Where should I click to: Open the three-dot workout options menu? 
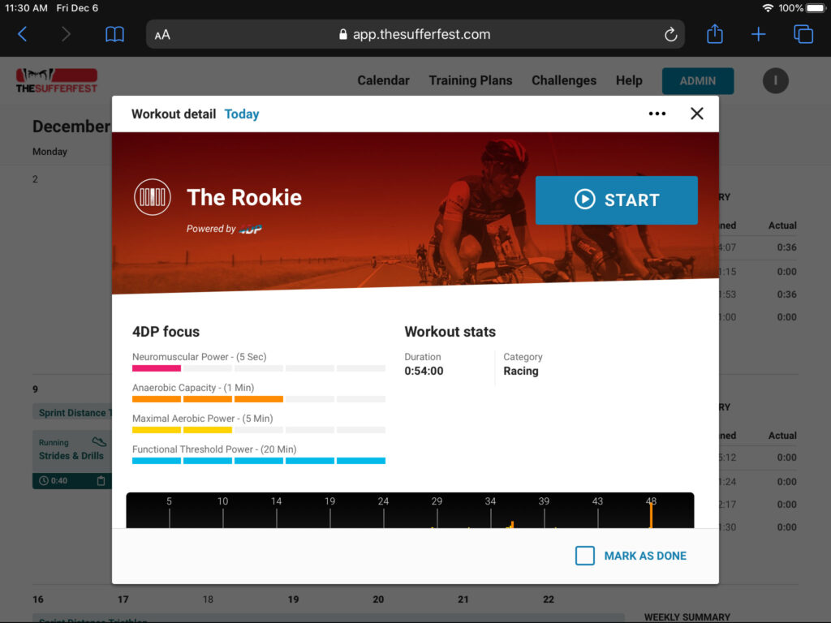point(657,114)
